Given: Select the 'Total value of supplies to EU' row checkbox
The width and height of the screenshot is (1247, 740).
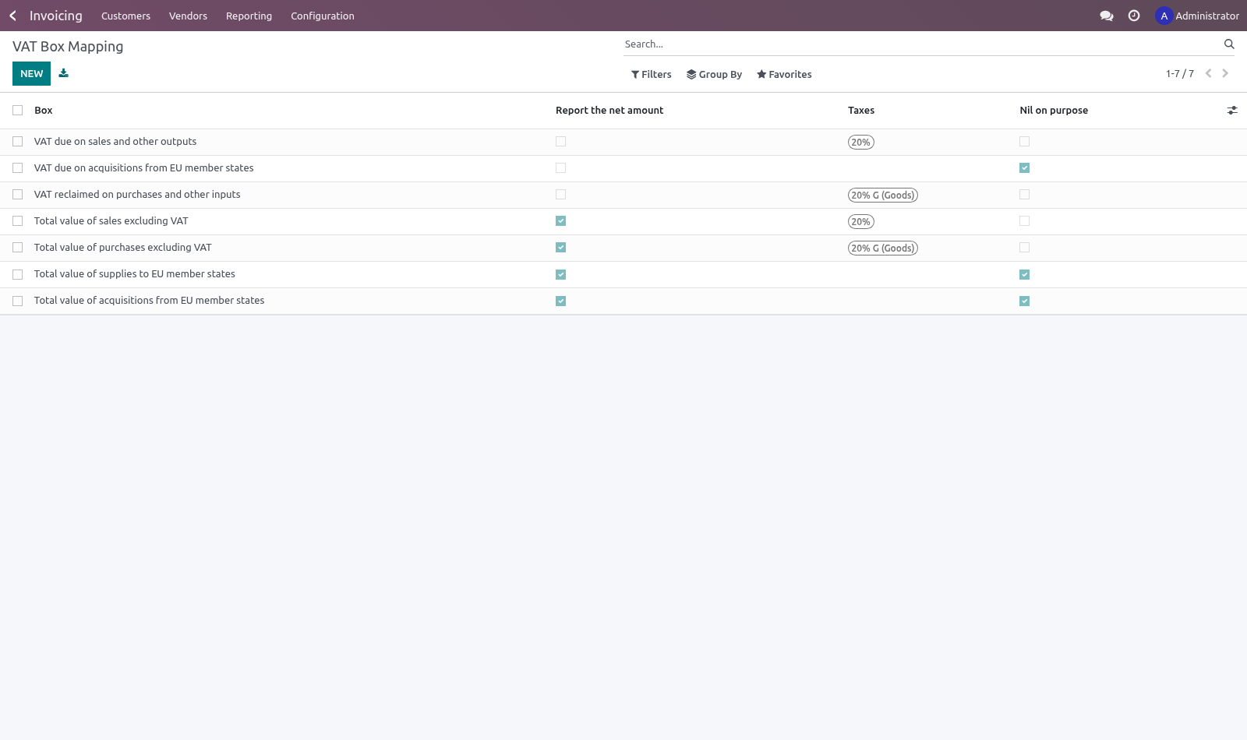Looking at the screenshot, I should tap(17, 274).
